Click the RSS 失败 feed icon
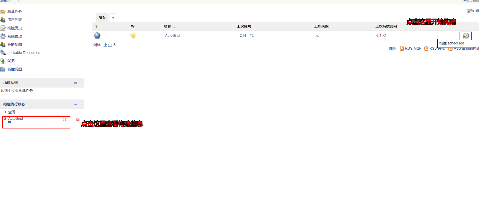 pyautogui.click(x=426, y=49)
